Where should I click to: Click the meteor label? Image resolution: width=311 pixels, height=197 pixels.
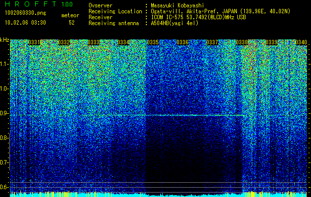point(70,15)
